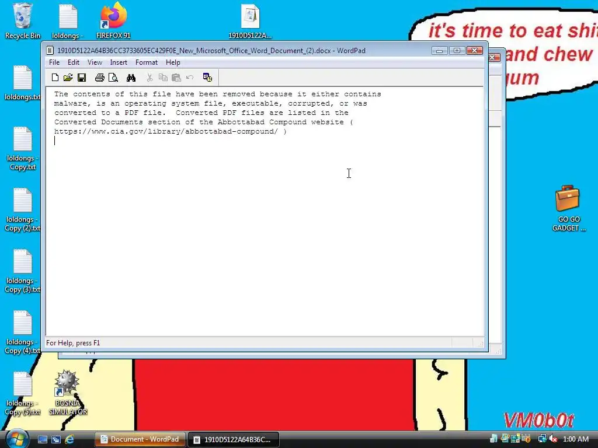Click the cia.gov abbottabad-compound URL text
598x448 pixels.
click(x=166, y=131)
